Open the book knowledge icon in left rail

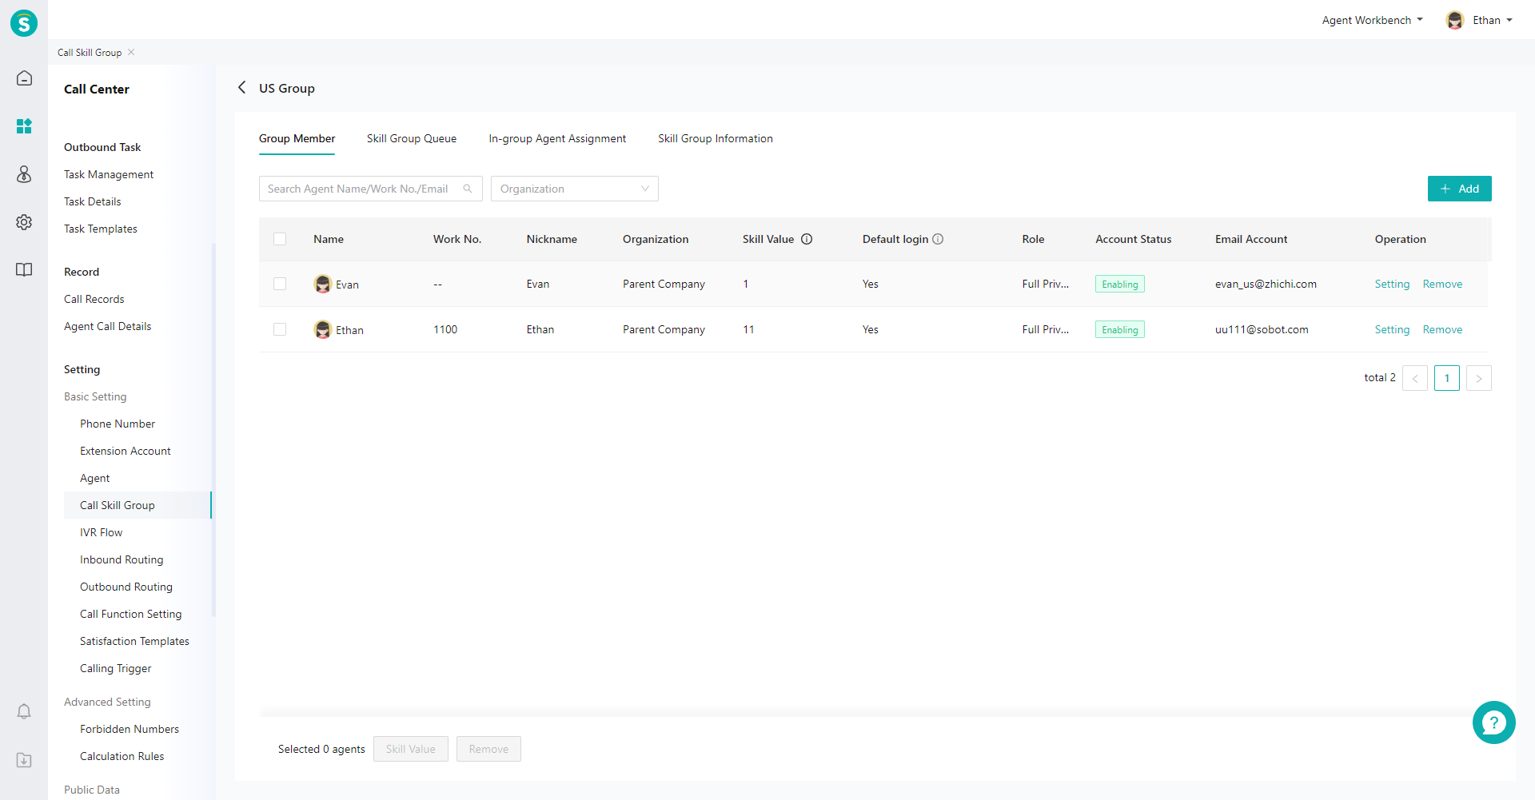coord(24,269)
